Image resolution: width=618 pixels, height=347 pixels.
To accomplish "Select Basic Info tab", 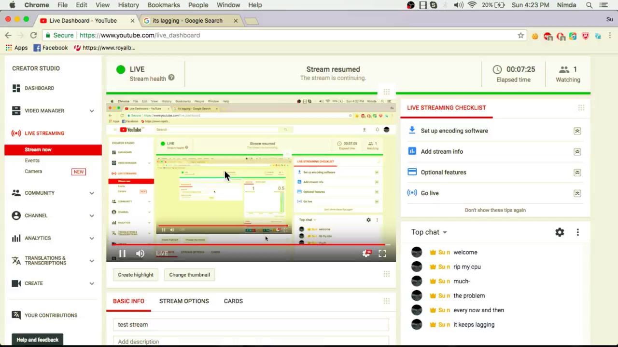I will 128,301.
